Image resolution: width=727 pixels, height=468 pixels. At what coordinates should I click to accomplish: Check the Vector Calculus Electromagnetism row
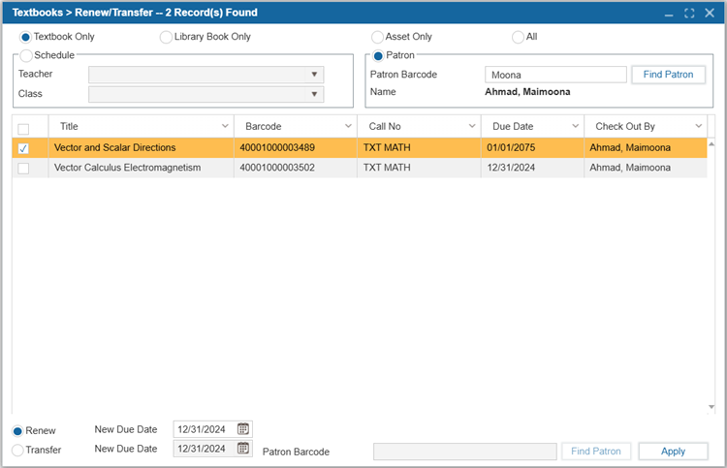(23, 169)
